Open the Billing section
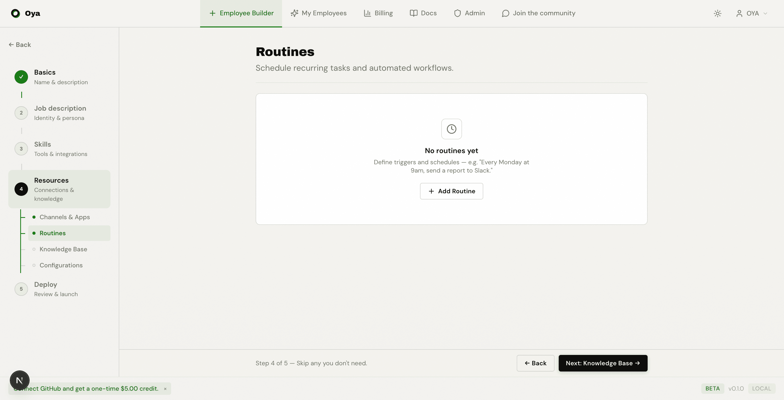Viewport: 784px width, 400px height. 378,13
